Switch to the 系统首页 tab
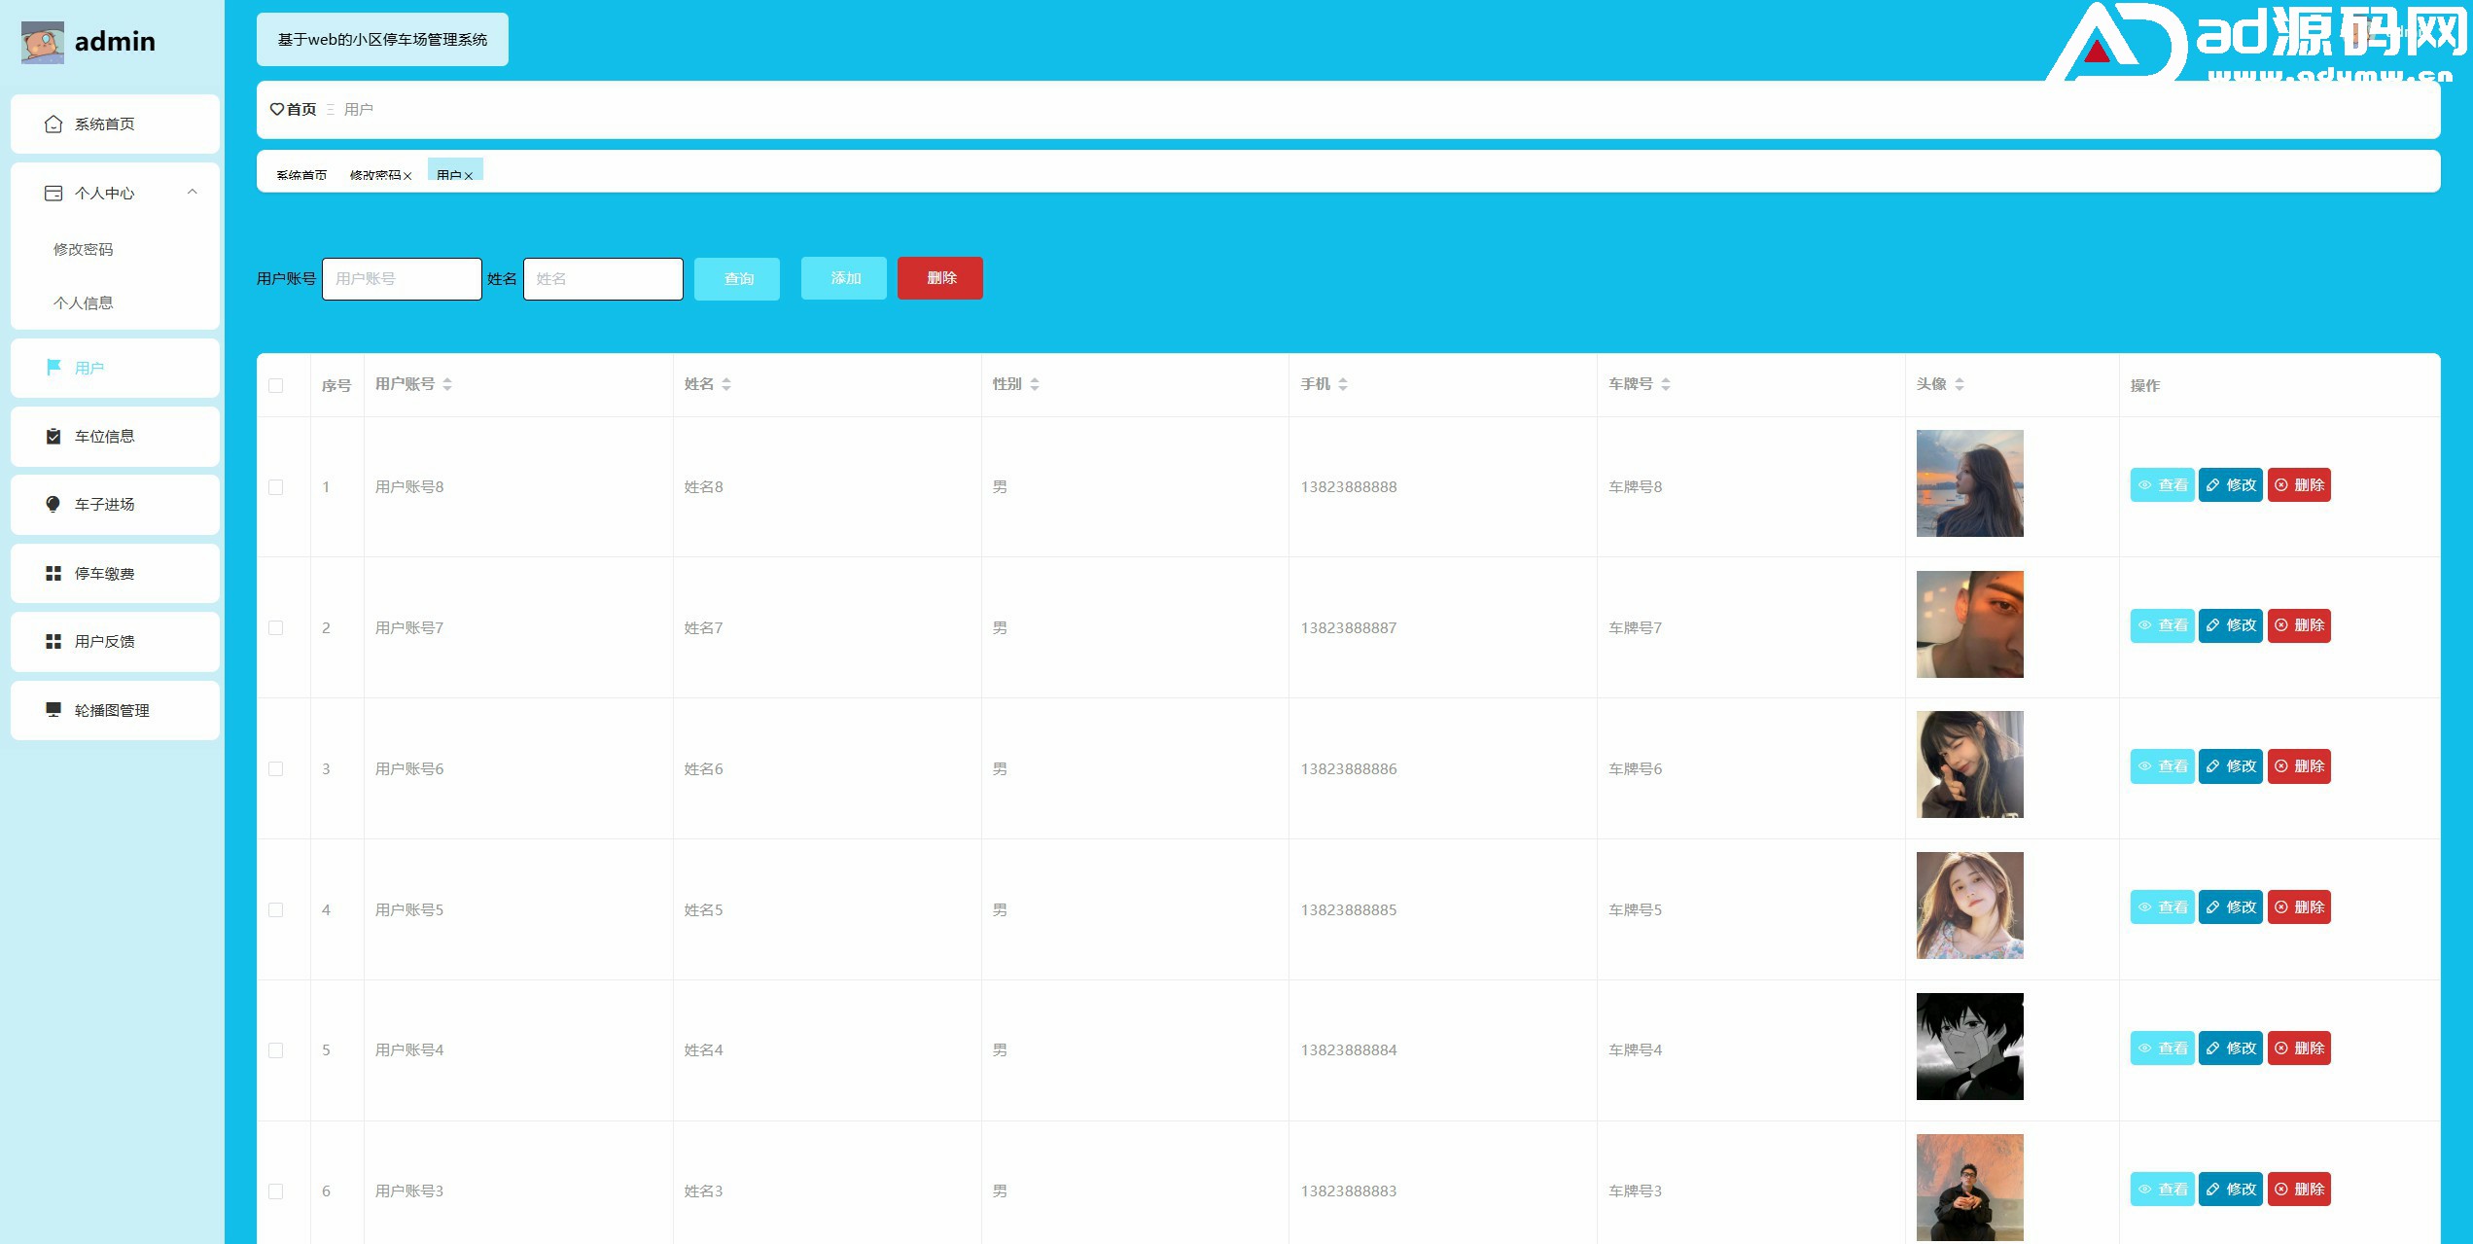Image resolution: width=2473 pixels, height=1244 pixels. click(301, 175)
